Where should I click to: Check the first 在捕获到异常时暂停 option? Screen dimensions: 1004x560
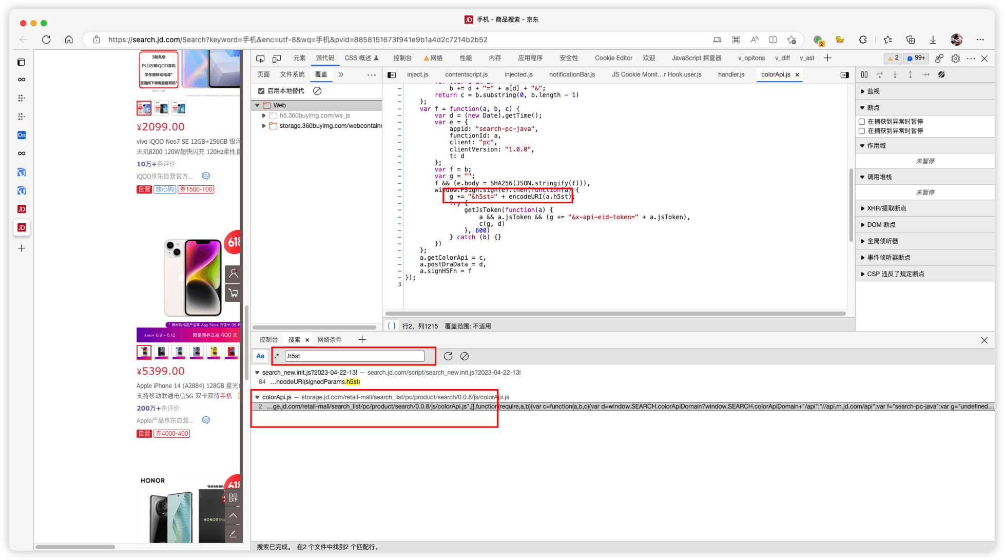pyautogui.click(x=862, y=122)
